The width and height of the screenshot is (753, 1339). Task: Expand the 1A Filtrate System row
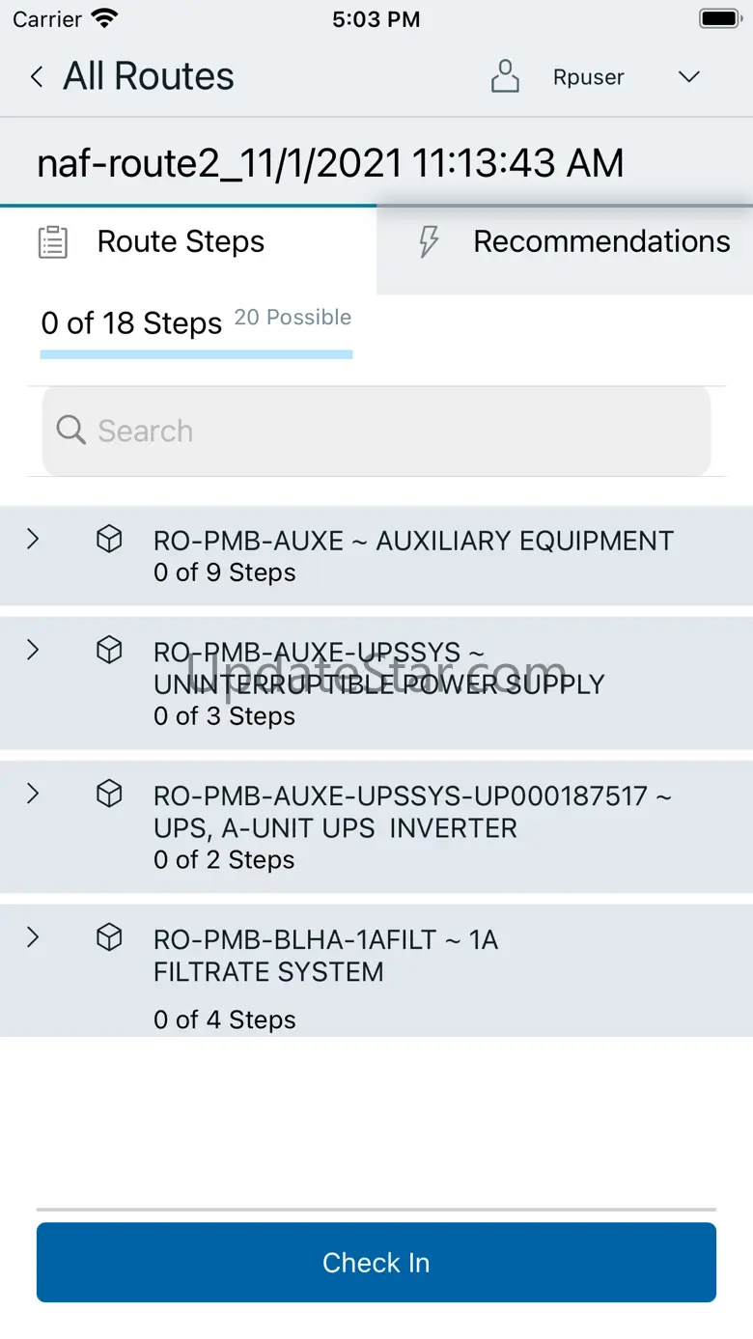point(33,936)
